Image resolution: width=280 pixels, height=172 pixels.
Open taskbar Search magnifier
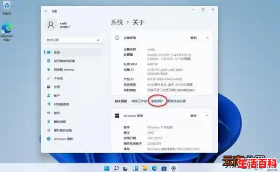[116, 168]
